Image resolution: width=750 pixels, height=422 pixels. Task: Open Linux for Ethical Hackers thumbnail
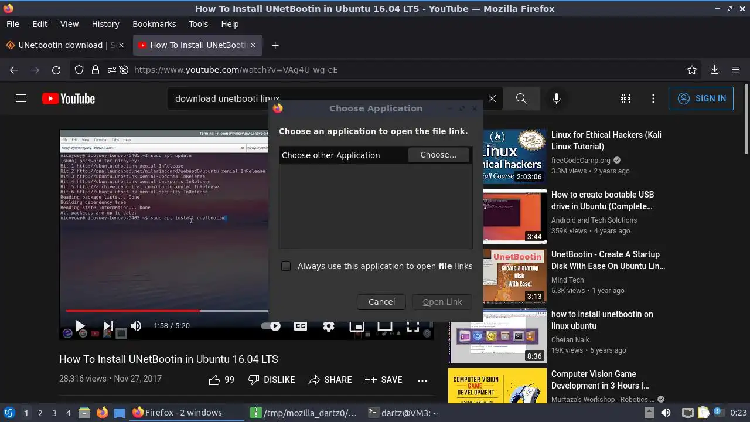click(515, 156)
